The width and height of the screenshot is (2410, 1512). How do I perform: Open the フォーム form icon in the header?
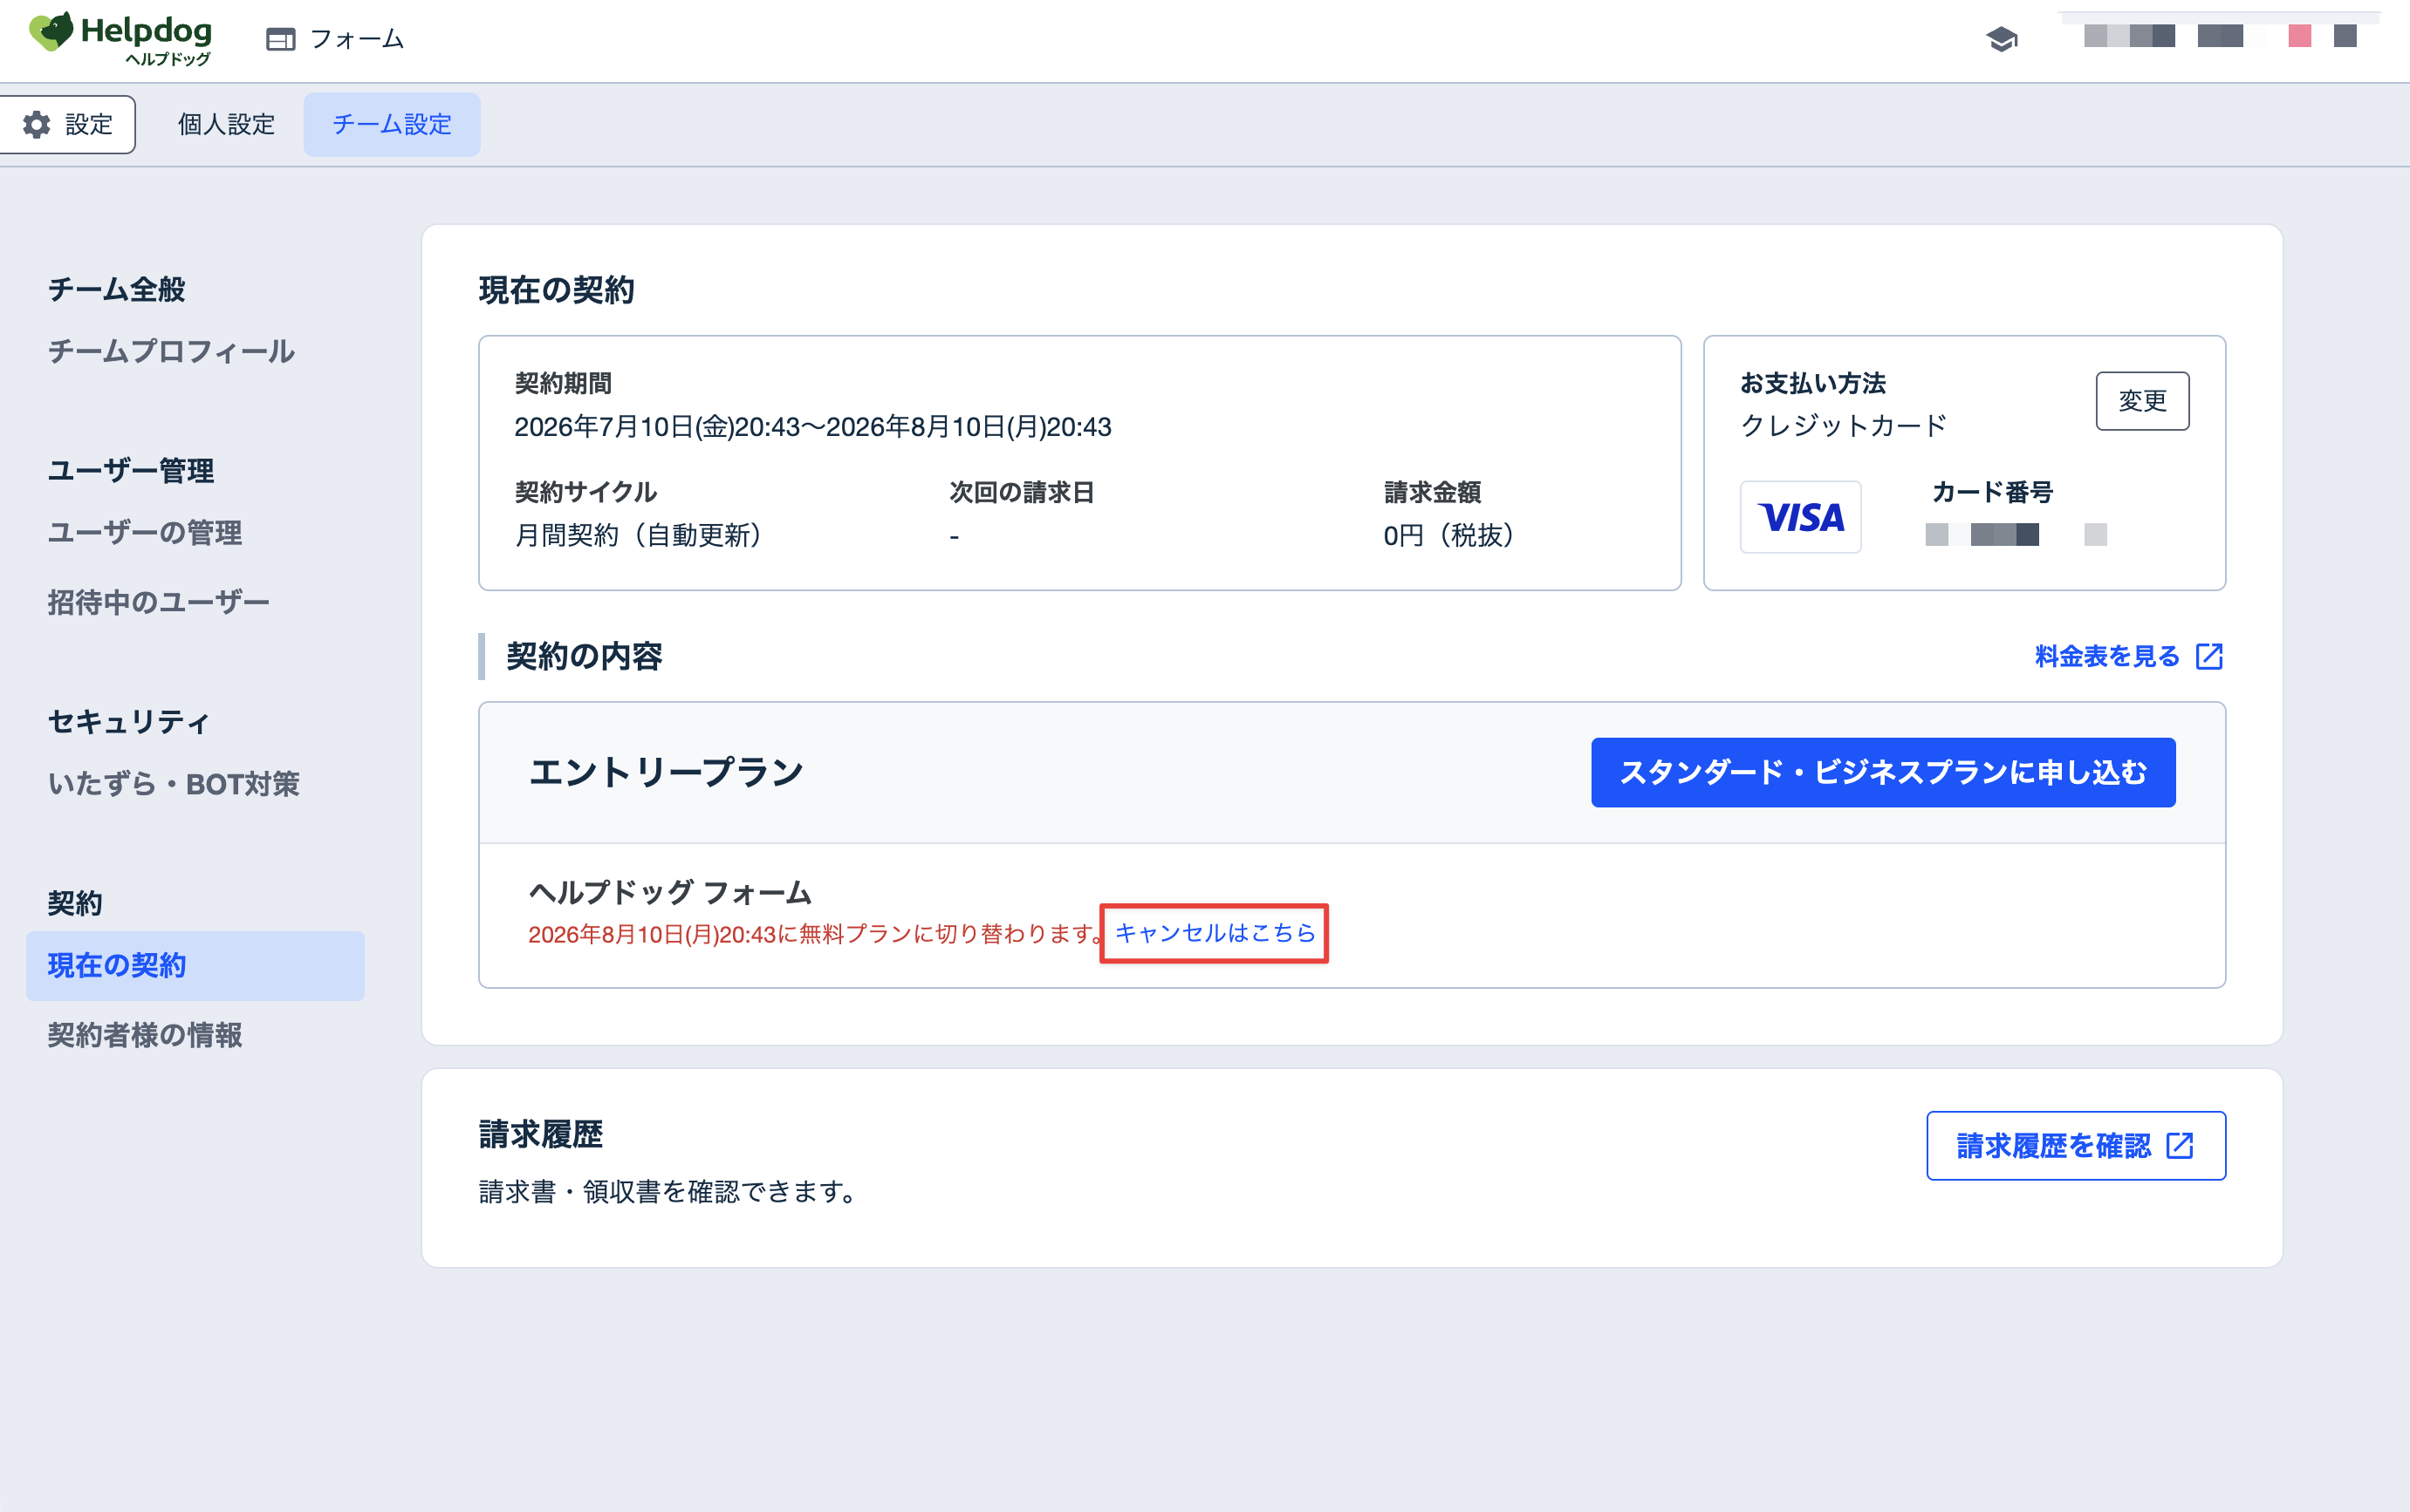pos(280,39)
